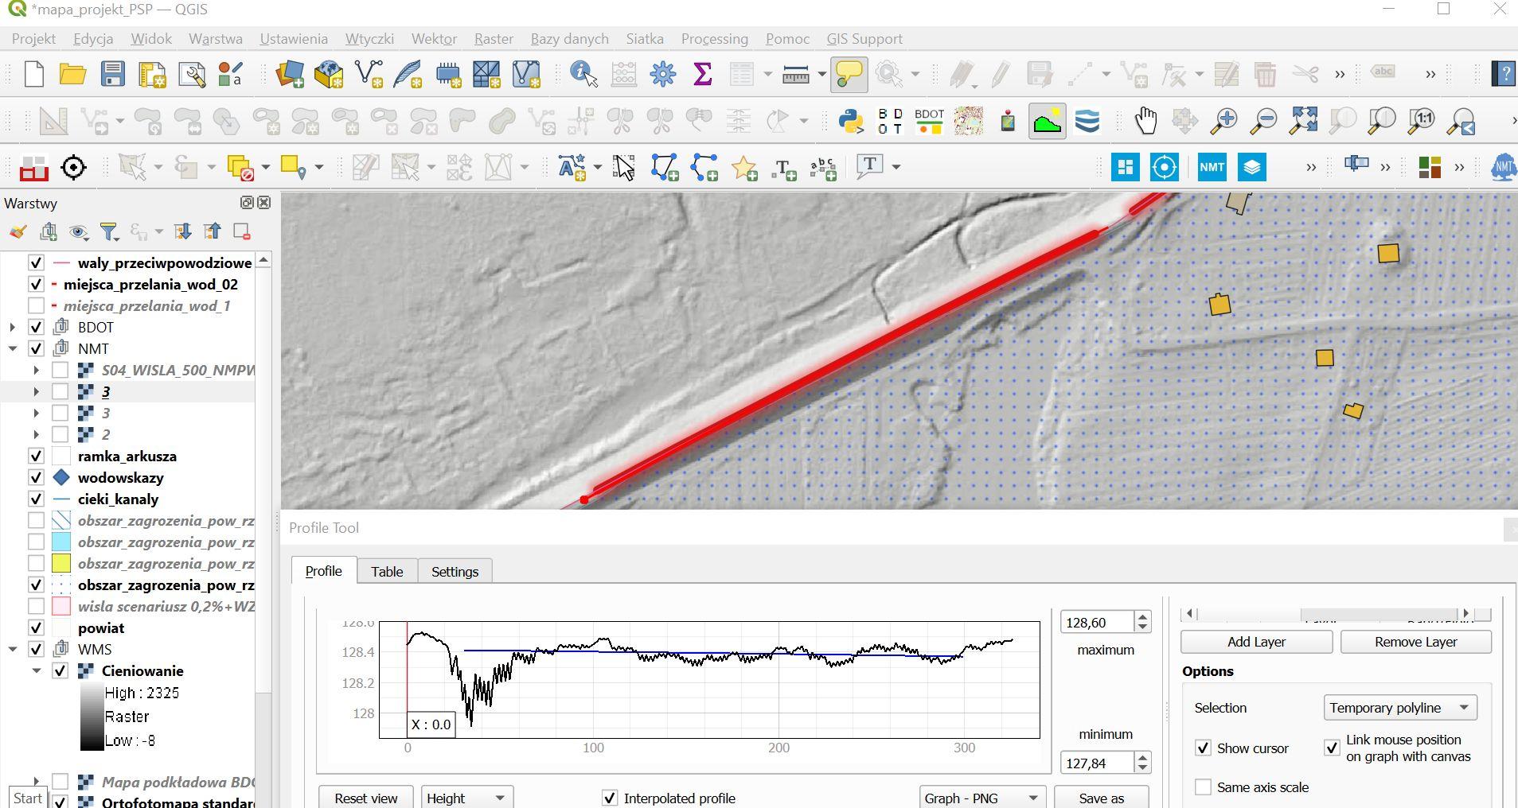Toggle visibility of miejsca_przelania_wod_02 layer
Screen dimensions: 1518x808
(36, 285)
